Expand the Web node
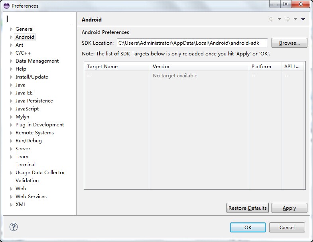The width and height of the screenshot is (313, 242). [12, 189]
